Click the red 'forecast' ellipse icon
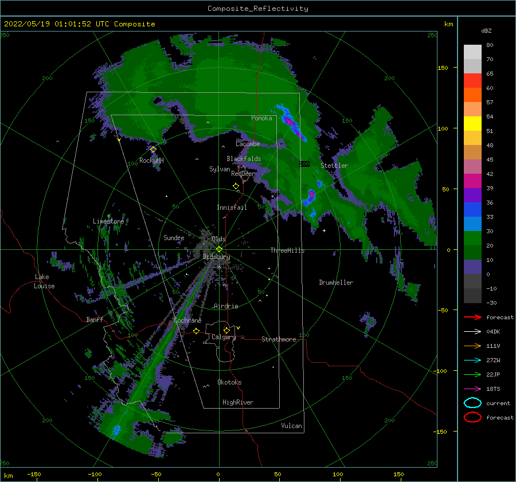Screen dimensions: 516x482 tap(472, 417)
